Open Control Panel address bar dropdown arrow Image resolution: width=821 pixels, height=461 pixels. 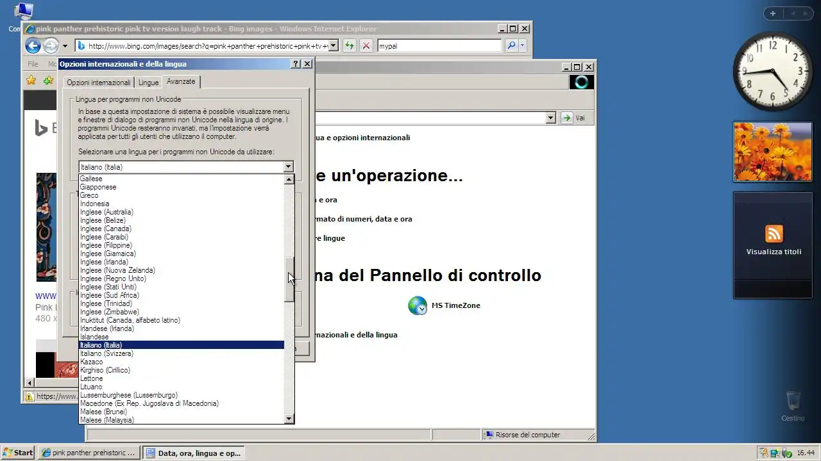pyautogui.click(x=550, y=118)
